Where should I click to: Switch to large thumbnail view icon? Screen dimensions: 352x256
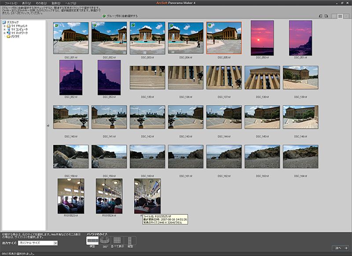click(x=334, y=15)
